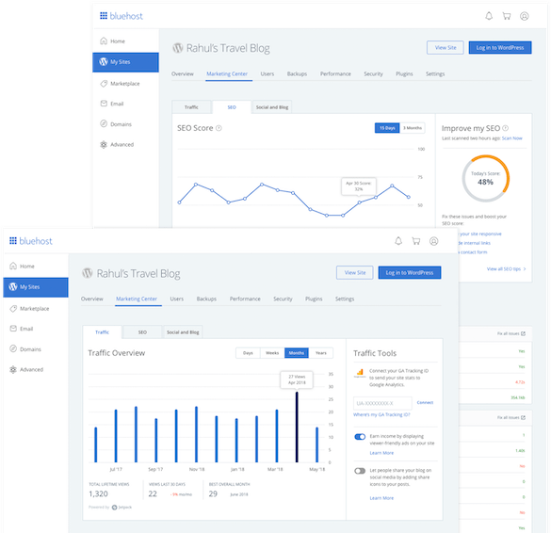Screen dimensions: 551x533
Task: Go to Home in back window sidebar
Action: [113, 41]
